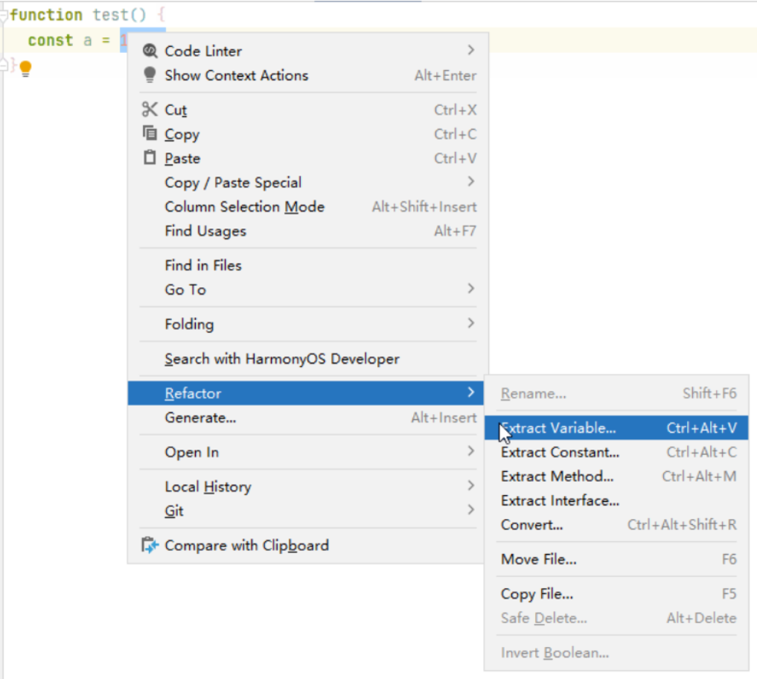Collapse the function fold marker in gutter
This screenshot has width=757, height=679.
pyautogui.click(x=4, y=15)
